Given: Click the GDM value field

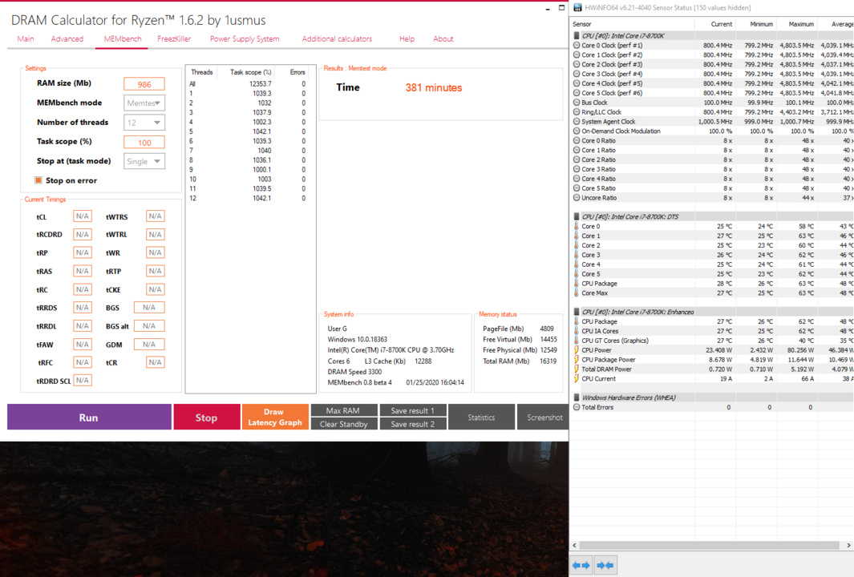Looking at the screenshot, I should [149, 344].
